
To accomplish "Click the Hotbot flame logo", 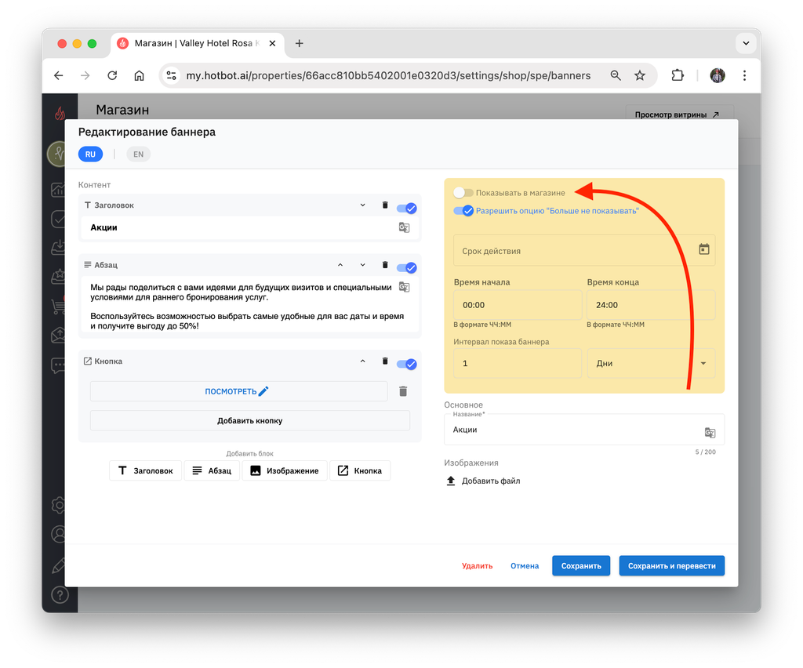I will point(60,113).
